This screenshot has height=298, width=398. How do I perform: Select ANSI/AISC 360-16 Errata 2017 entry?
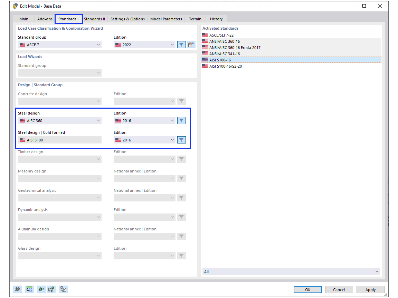[291, 47]
